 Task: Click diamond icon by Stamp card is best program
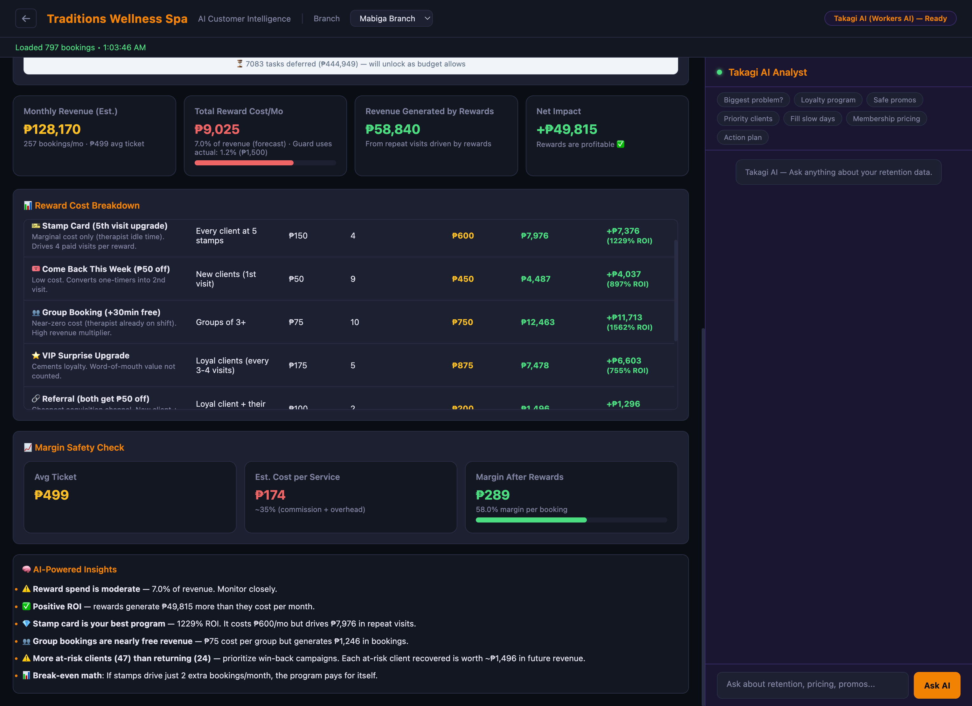(27, 624)
